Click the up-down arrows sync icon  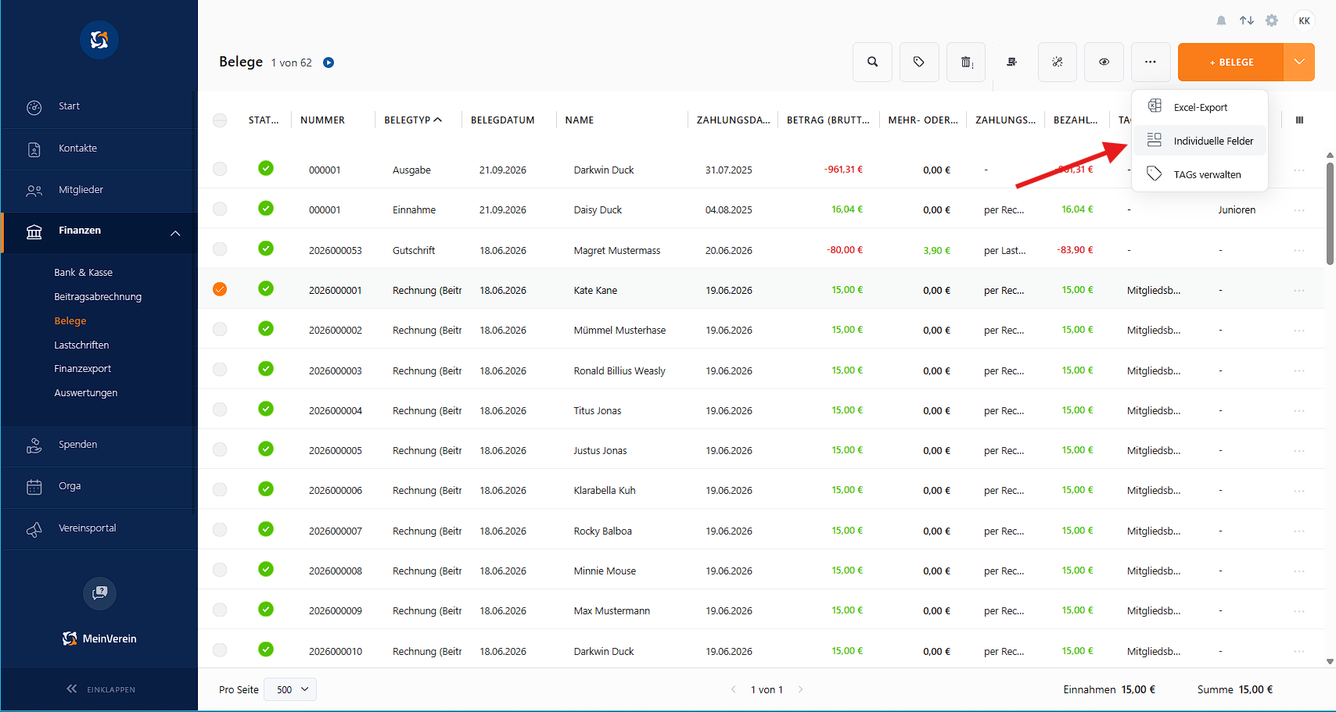[x=1247, y=21]
